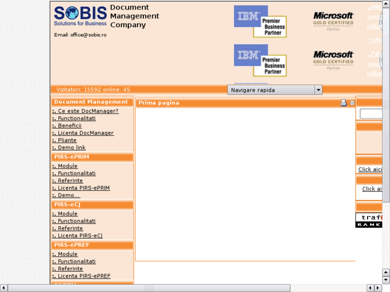
Task: Open the Pliante link
Action: tap(64, 140)
